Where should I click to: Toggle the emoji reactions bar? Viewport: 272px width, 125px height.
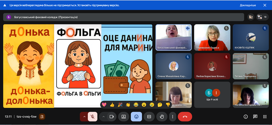[136, 117]
